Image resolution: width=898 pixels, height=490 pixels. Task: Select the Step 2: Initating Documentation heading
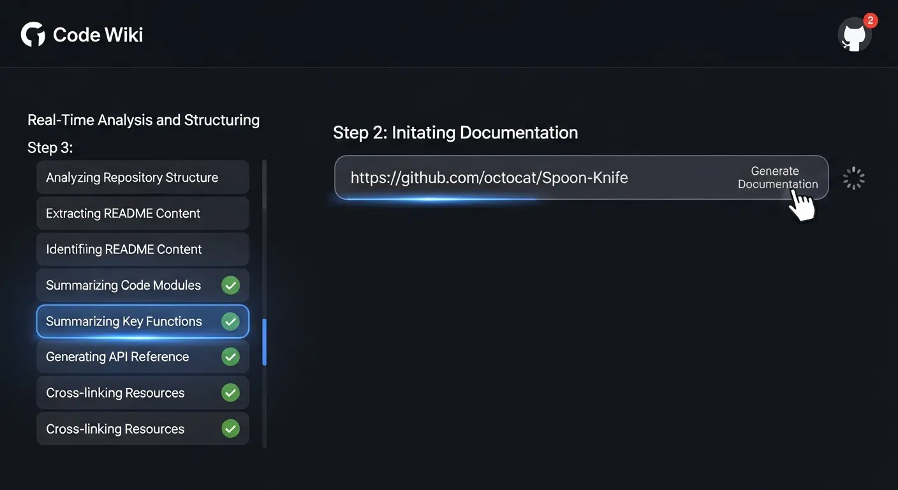[455, 132]
